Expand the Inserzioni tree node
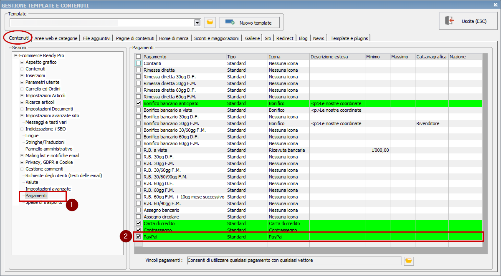 22,75
